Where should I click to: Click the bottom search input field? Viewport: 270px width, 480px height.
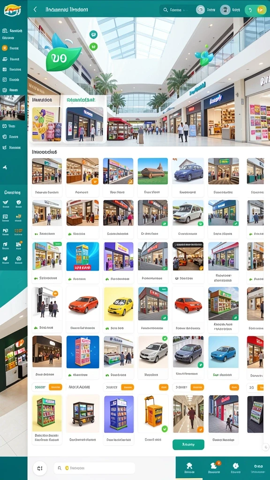94,468
